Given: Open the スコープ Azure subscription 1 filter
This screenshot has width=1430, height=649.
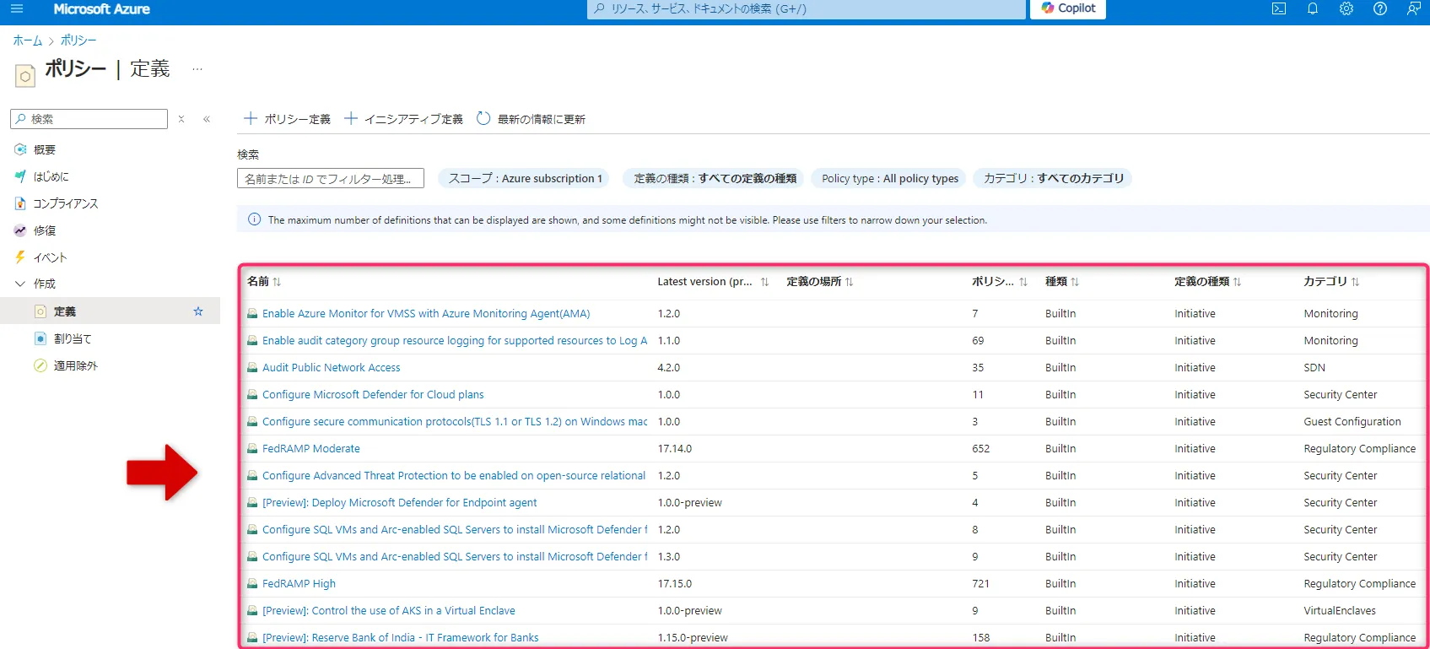Looking at the screenshot, I should click(x=525, y=178).
